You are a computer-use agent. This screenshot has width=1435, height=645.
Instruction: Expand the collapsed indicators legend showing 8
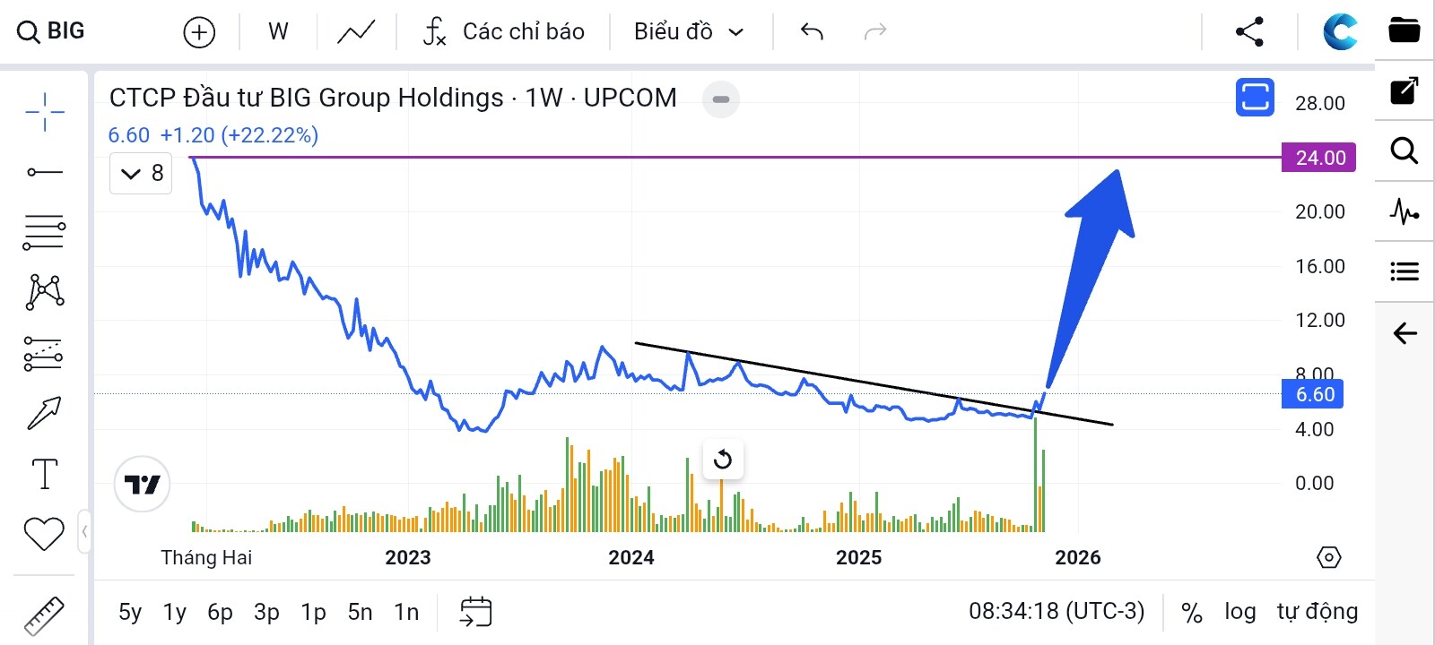[x=142, y=173]
